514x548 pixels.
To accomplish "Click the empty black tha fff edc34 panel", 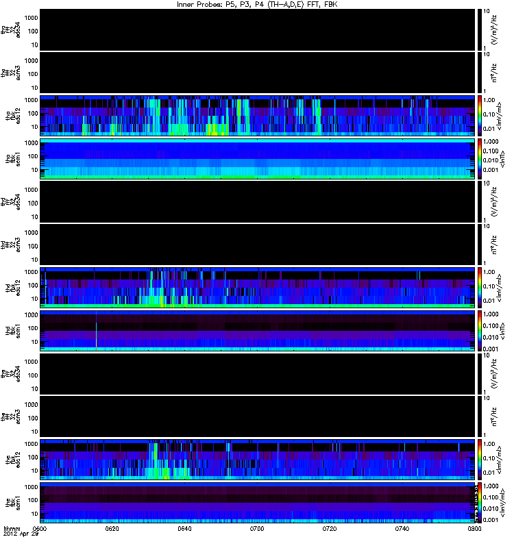I will click(x=257, y=29).
